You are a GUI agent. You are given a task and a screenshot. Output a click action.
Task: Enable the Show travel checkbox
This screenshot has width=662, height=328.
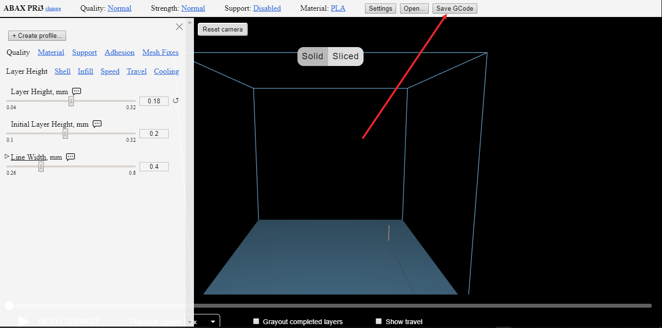[379, 321]
